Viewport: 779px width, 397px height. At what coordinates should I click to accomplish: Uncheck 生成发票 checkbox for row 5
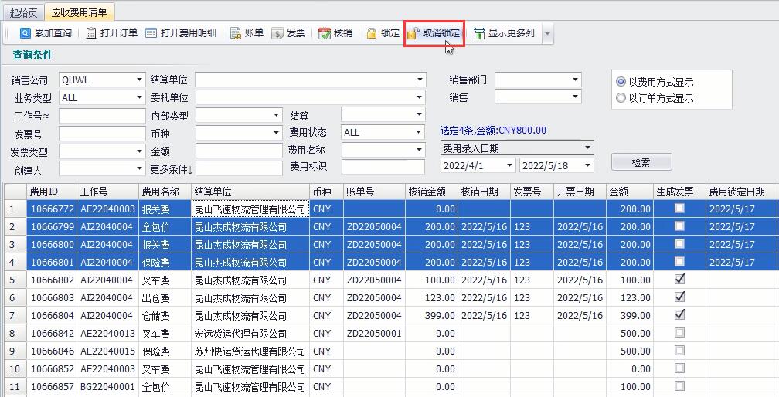[679, 280]
